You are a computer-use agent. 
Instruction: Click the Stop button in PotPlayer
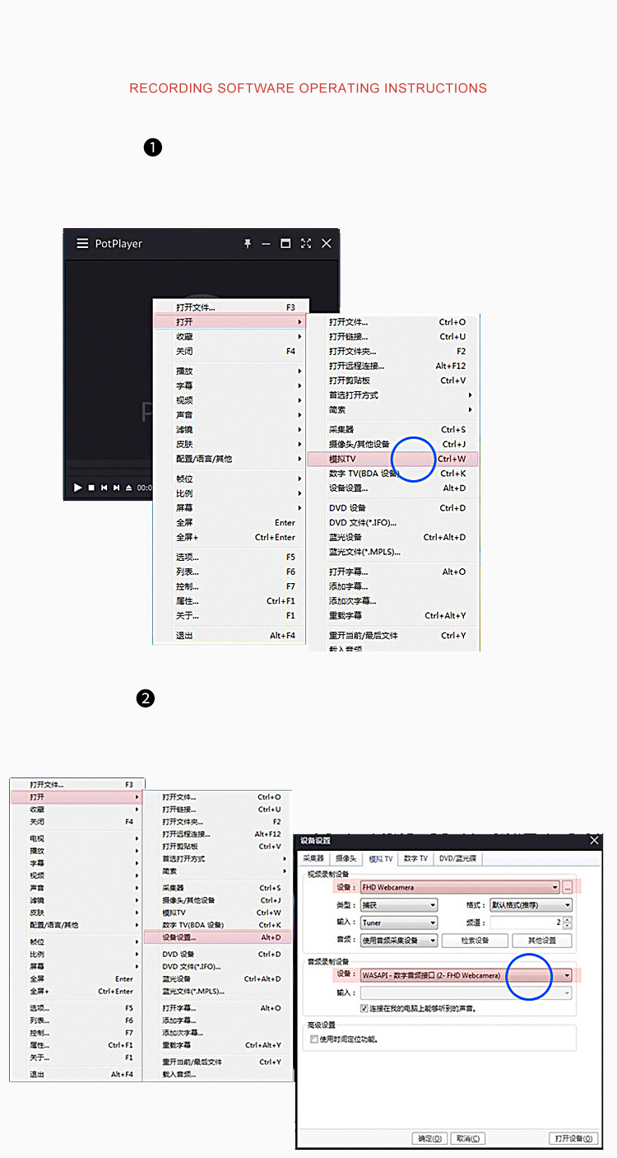(91, 488)
